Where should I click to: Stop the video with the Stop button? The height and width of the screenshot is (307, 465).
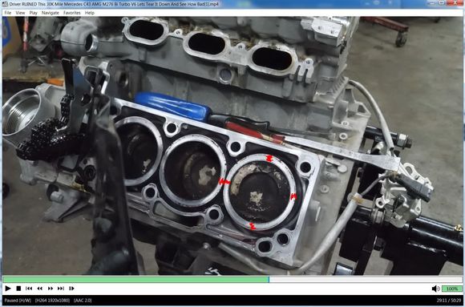pyautogui.click(x=18, y=289)
